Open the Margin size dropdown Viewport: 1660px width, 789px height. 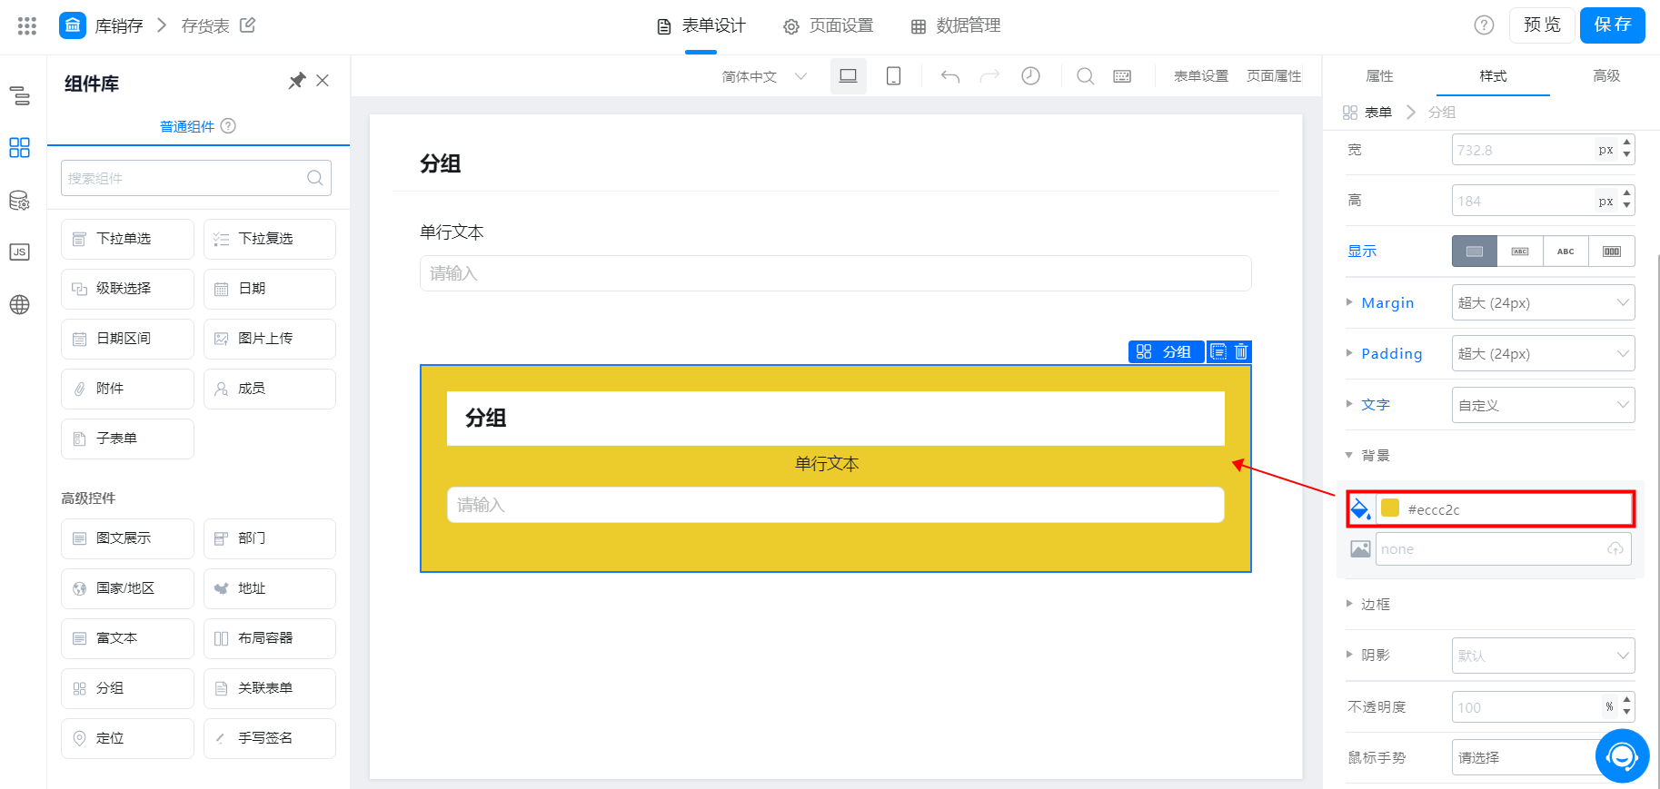pyautogui.click(x=1543, y=302)
